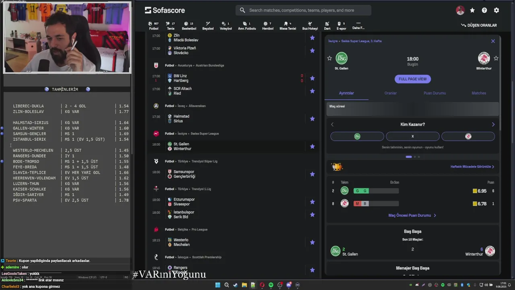Switch to the Puan Durumu tab
The width and height of the screenshot is (515, 290).
pos(435,93)
